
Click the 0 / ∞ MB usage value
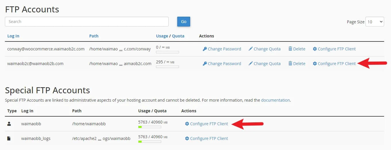(163, 47)
